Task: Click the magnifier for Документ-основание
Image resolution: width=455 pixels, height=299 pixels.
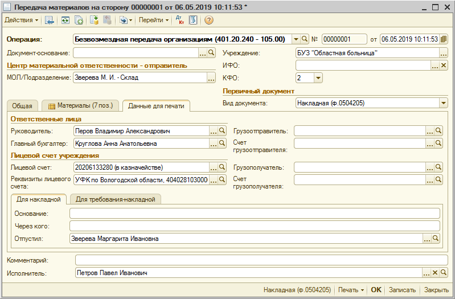Action: point(211,53)
